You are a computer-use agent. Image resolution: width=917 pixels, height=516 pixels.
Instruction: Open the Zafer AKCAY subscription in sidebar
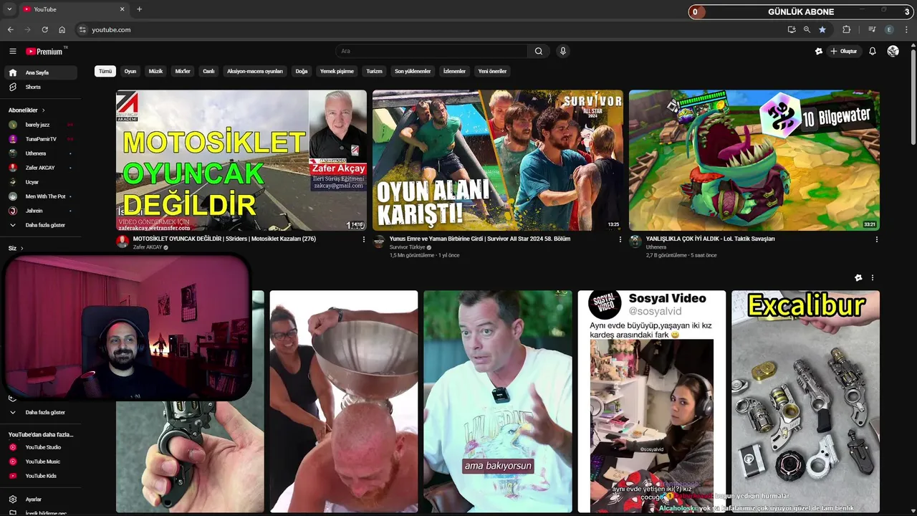click(40, 168)
